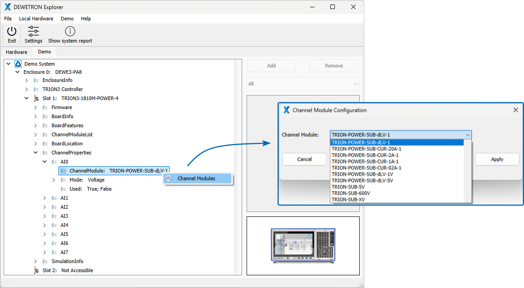The width and height of the screenshot is (524, 288).
Task: Click the gear icon in context menu
Action: (x=168, y=178)
